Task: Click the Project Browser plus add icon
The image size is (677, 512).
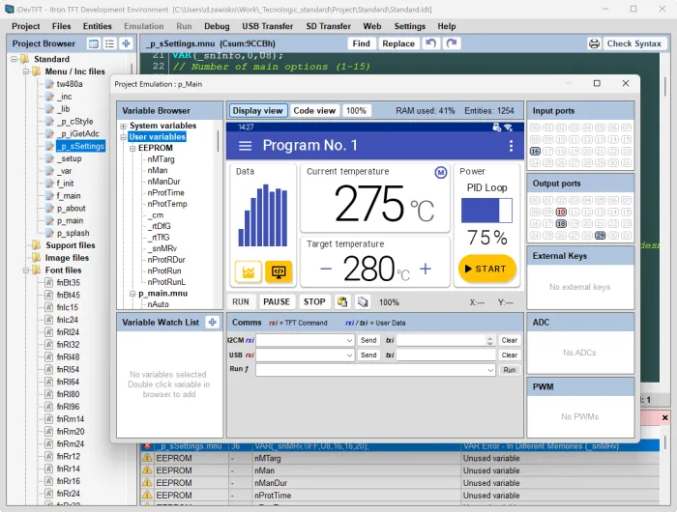Action: [126, 43]
